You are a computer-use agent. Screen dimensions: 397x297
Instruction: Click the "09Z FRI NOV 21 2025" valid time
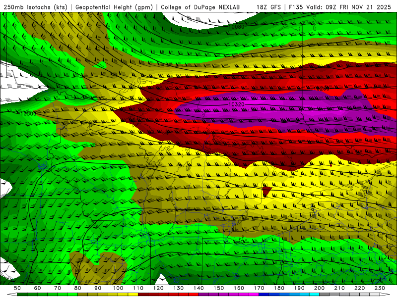coord(358,7)
